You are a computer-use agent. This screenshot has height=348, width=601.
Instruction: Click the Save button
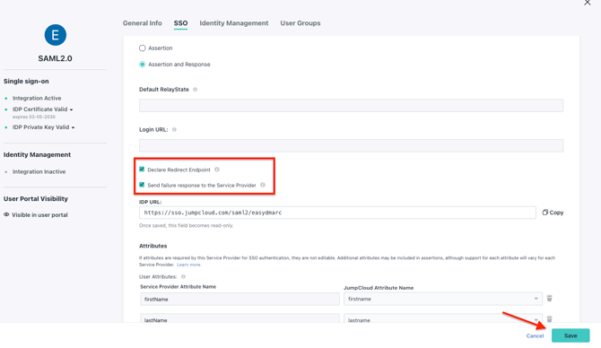pos(571,335)
